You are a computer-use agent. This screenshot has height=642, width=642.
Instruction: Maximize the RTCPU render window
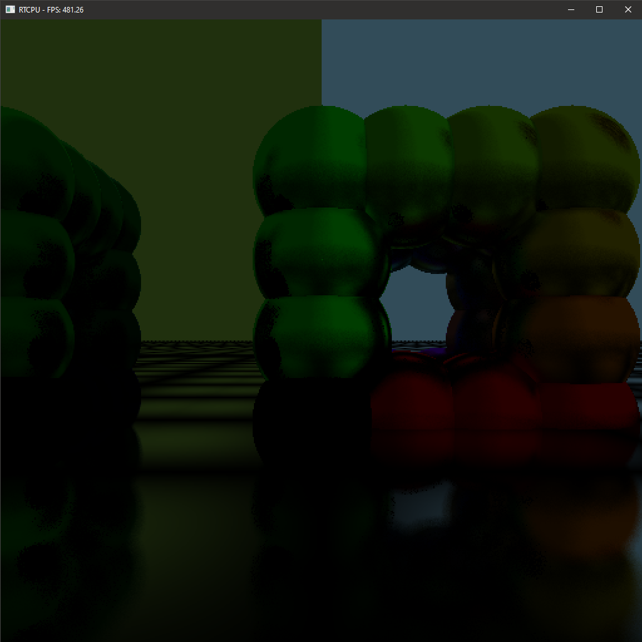click(x=599, y=9)
